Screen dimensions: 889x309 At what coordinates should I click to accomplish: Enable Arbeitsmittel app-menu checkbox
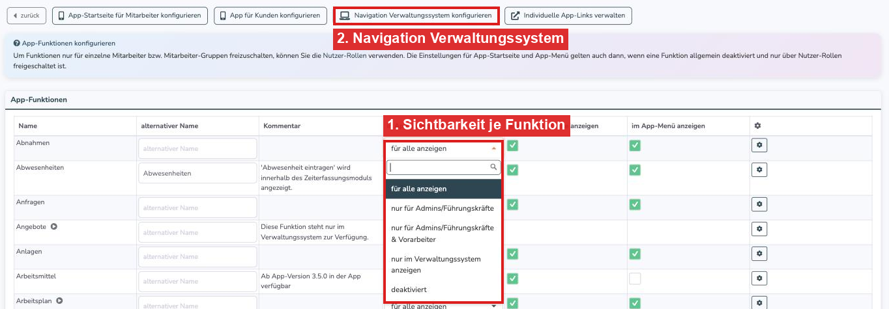click(x=635, y=278)
